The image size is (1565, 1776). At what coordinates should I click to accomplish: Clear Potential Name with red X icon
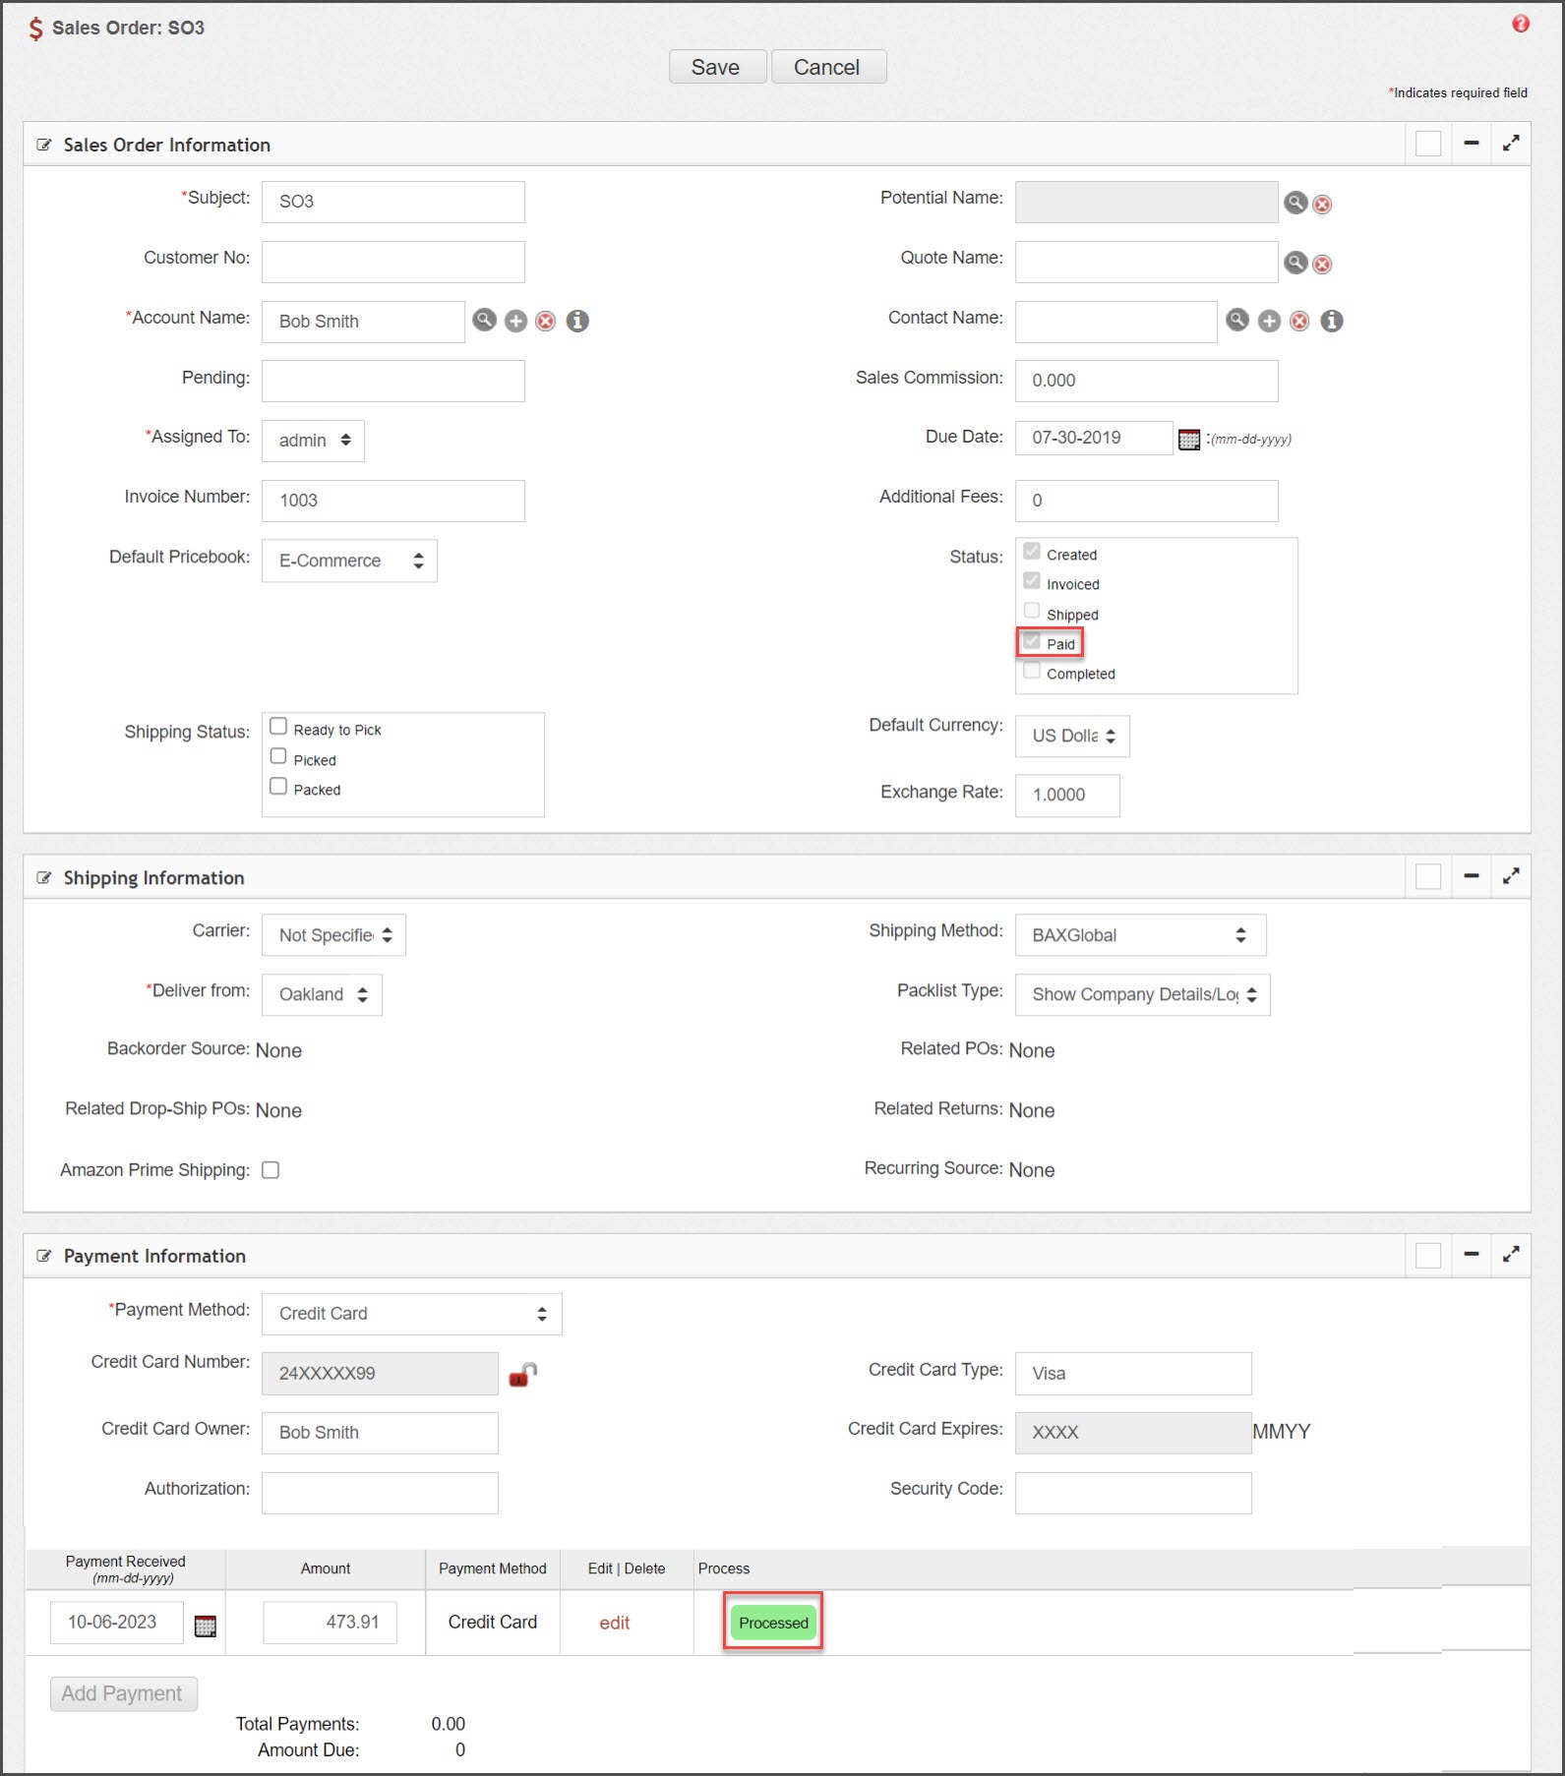coord(1322,205)
